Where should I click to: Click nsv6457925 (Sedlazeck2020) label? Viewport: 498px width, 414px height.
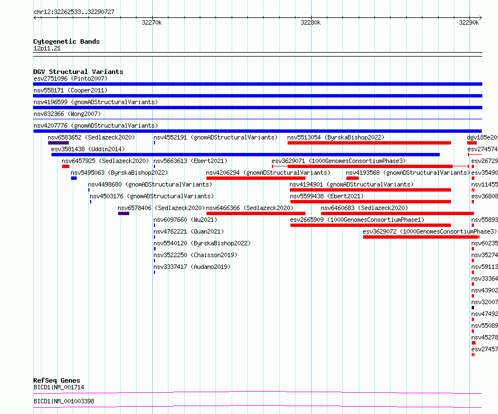click(105, 161)
